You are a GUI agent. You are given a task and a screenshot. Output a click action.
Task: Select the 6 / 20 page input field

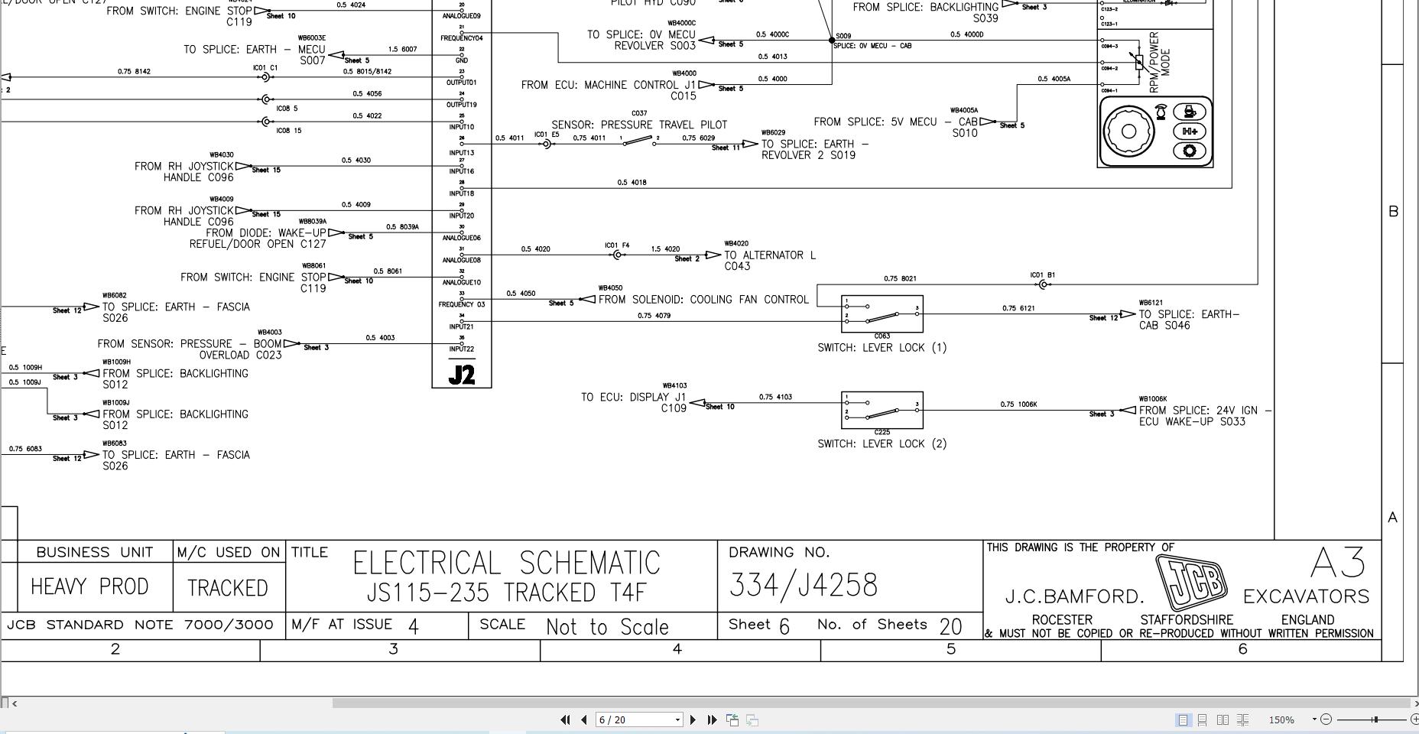point(627,719)
